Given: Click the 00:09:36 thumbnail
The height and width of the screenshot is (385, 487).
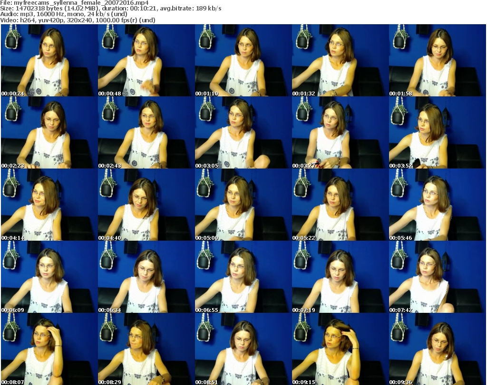Looking at the screenshot, I should pyautogui.click(x=437, y=349).
